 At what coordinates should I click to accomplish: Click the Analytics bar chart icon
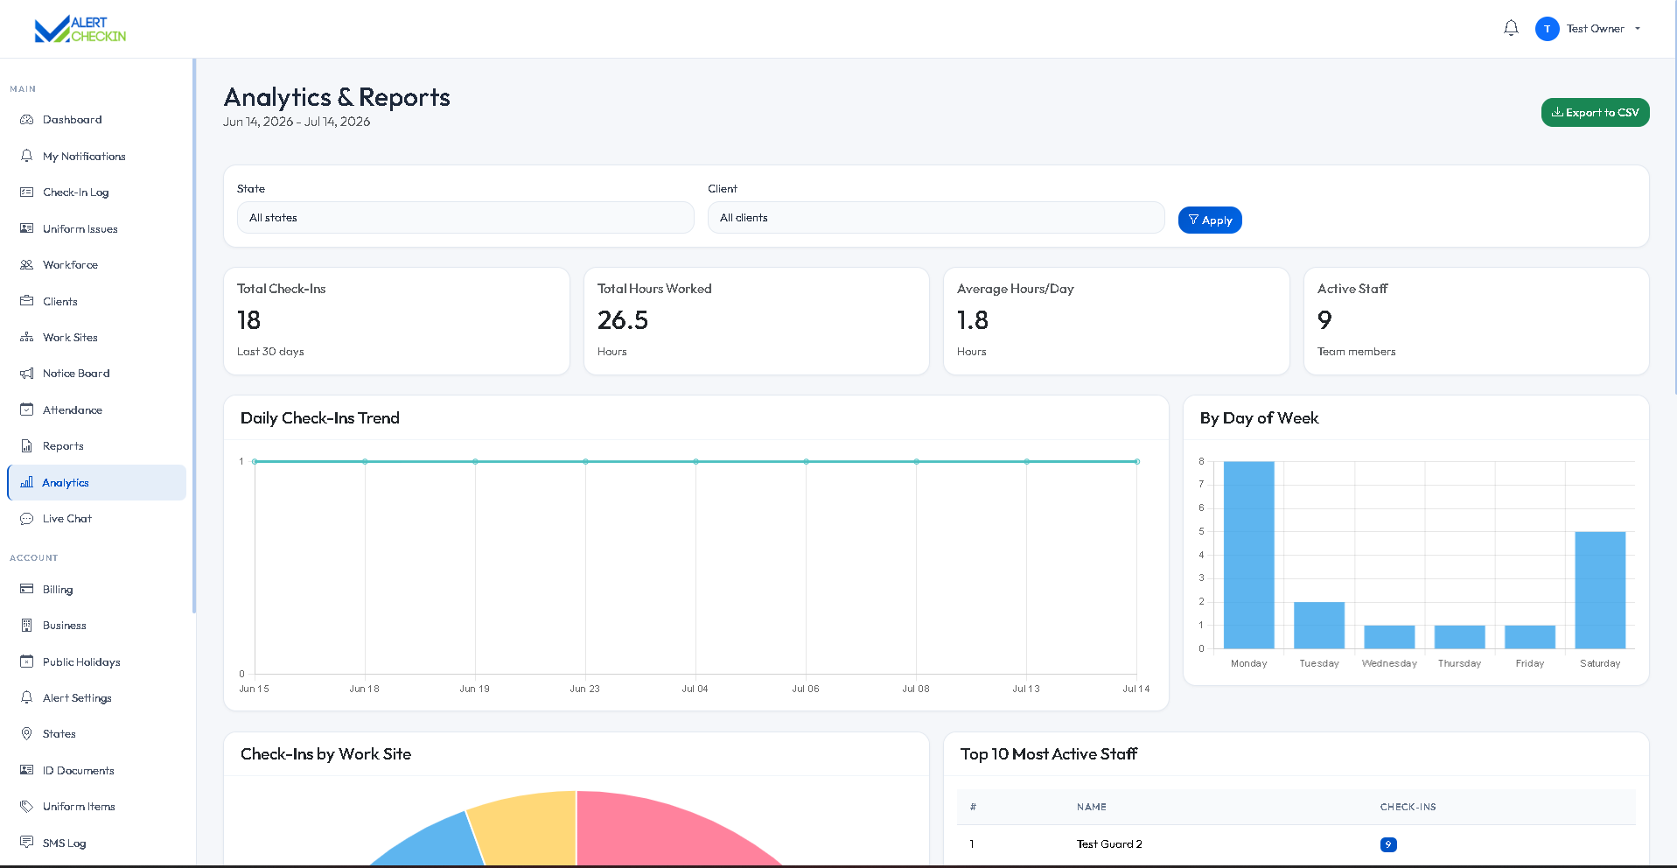pos(27,482)
